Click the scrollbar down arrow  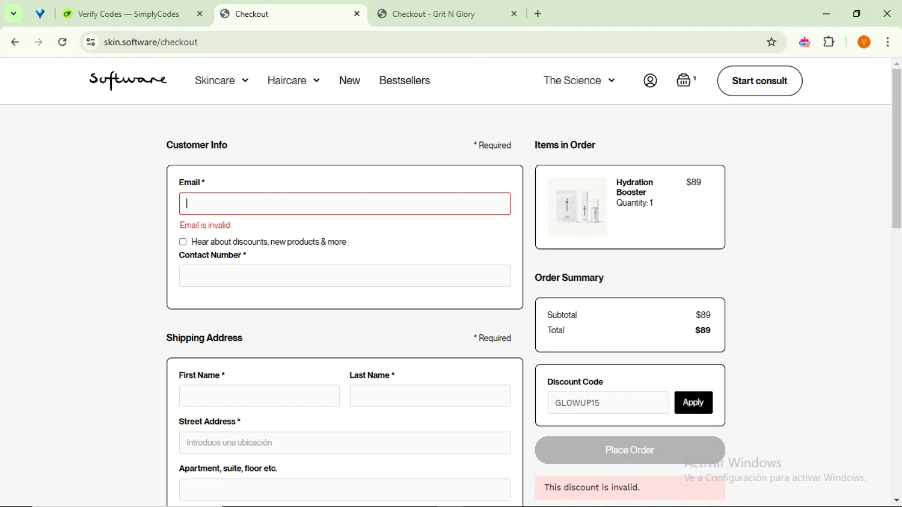point(897,500)
